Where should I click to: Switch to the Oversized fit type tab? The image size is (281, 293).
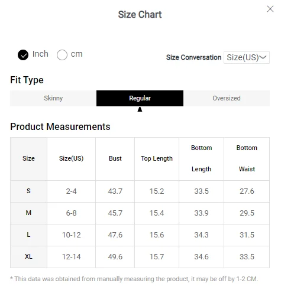[x=227, y=98]
